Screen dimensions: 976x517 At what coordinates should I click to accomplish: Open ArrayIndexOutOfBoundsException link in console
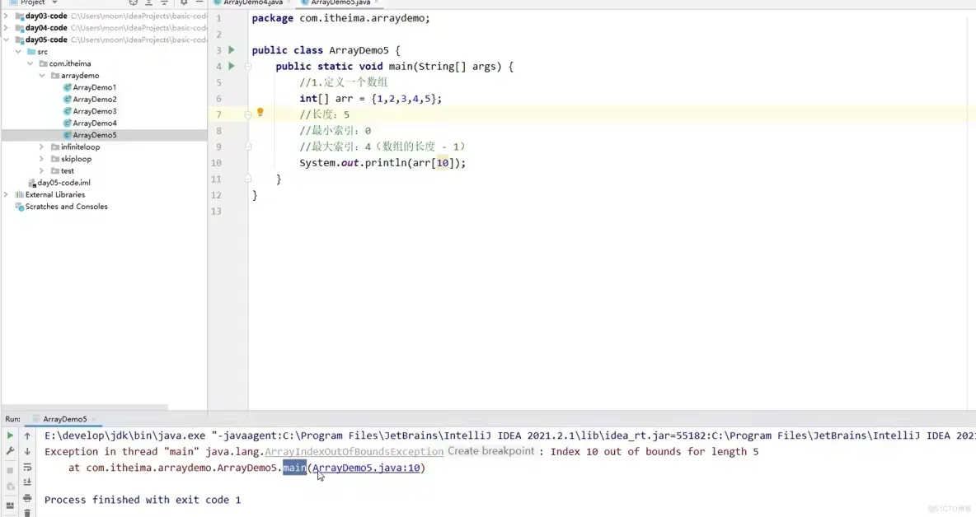354,452
